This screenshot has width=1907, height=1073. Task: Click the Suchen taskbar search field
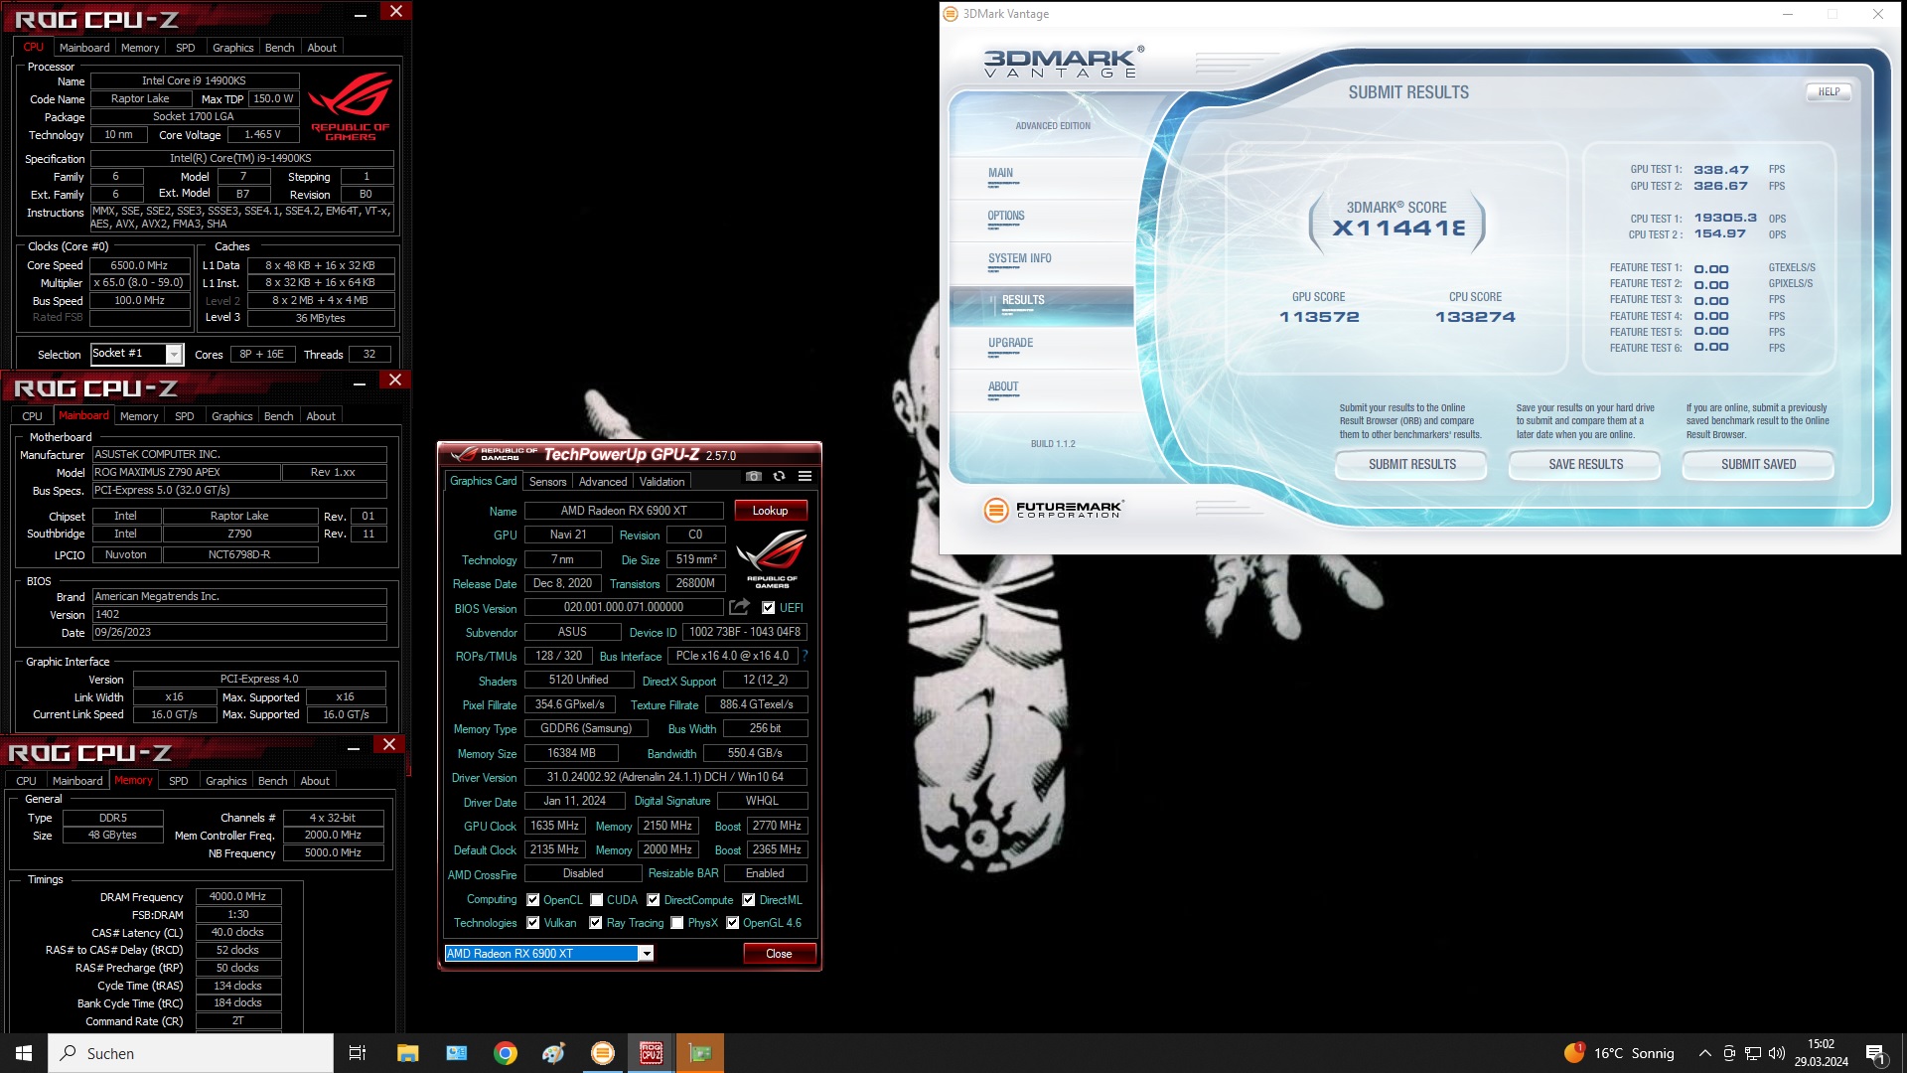pyautogui.click(x=191, y=1053)
